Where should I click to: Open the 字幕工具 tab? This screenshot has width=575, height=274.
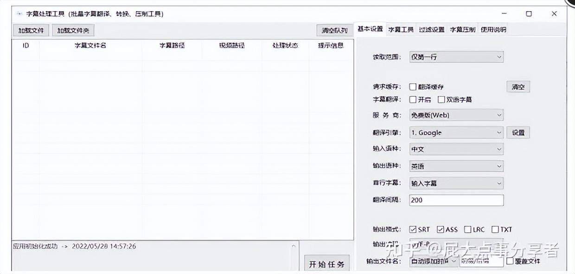tap(401, 30)
